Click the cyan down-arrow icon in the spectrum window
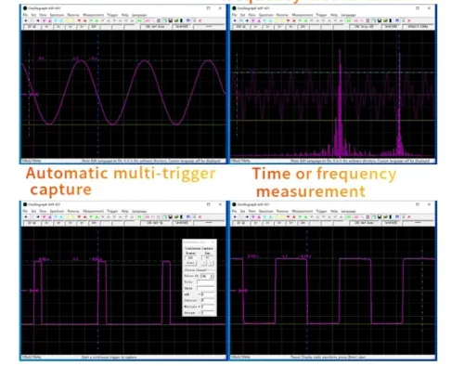464x366 pixels. (x=264, y=20)
